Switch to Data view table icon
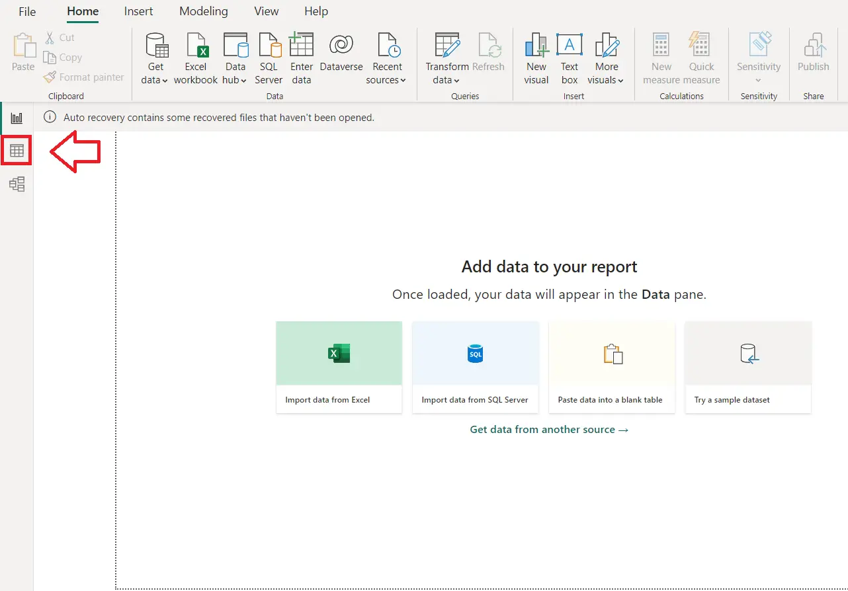 [17, 151]
